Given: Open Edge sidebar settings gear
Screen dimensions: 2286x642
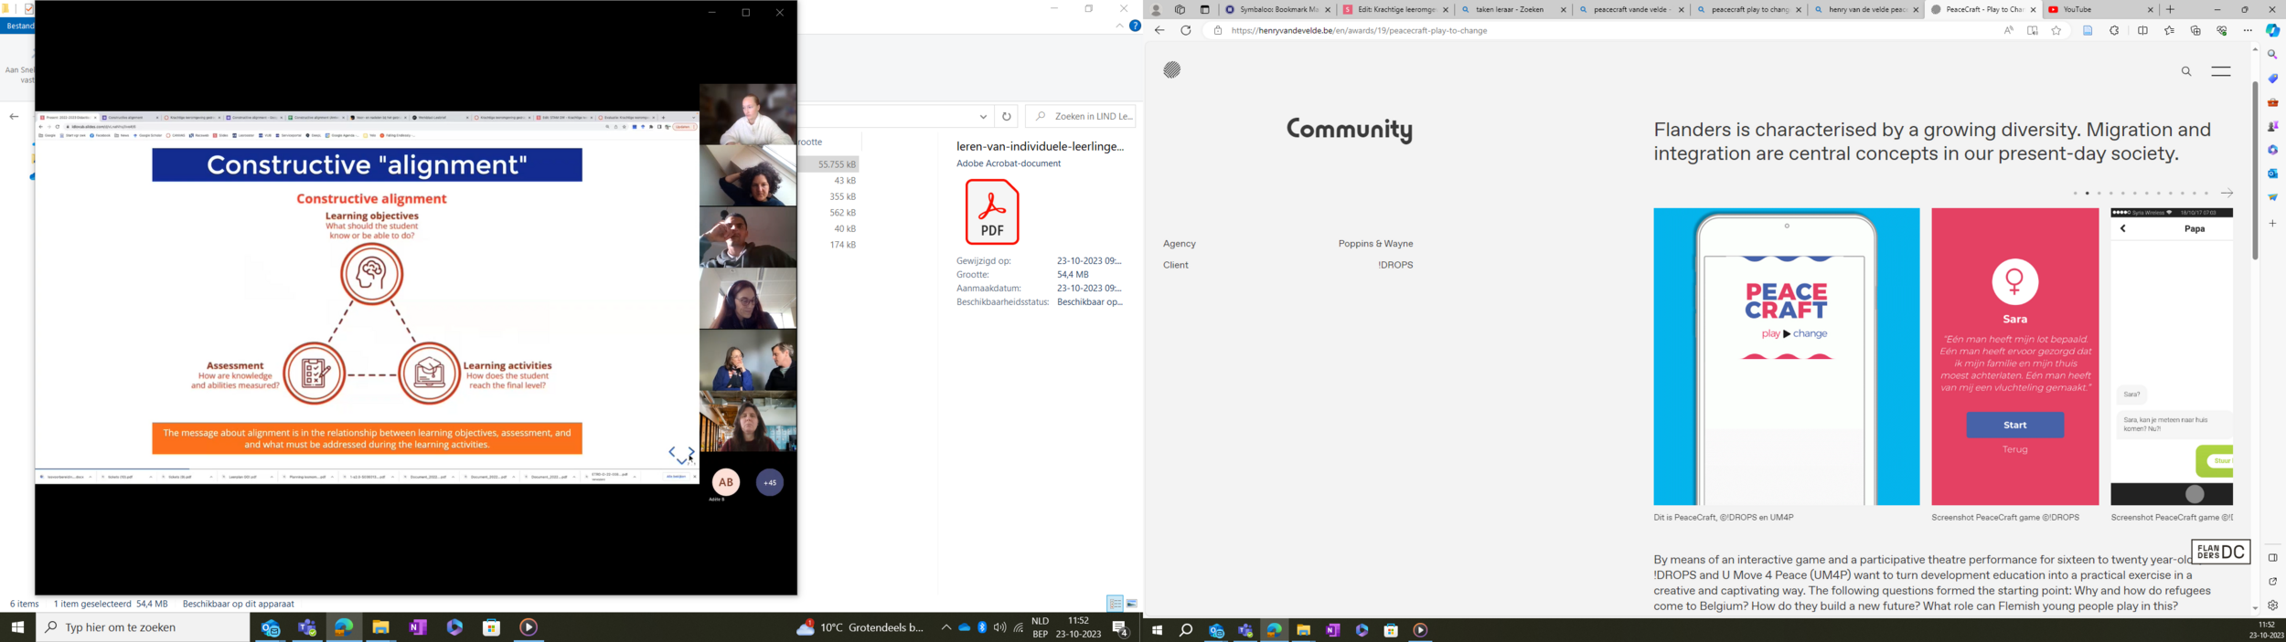Looking at the screenshot, I should (2272, 605).
